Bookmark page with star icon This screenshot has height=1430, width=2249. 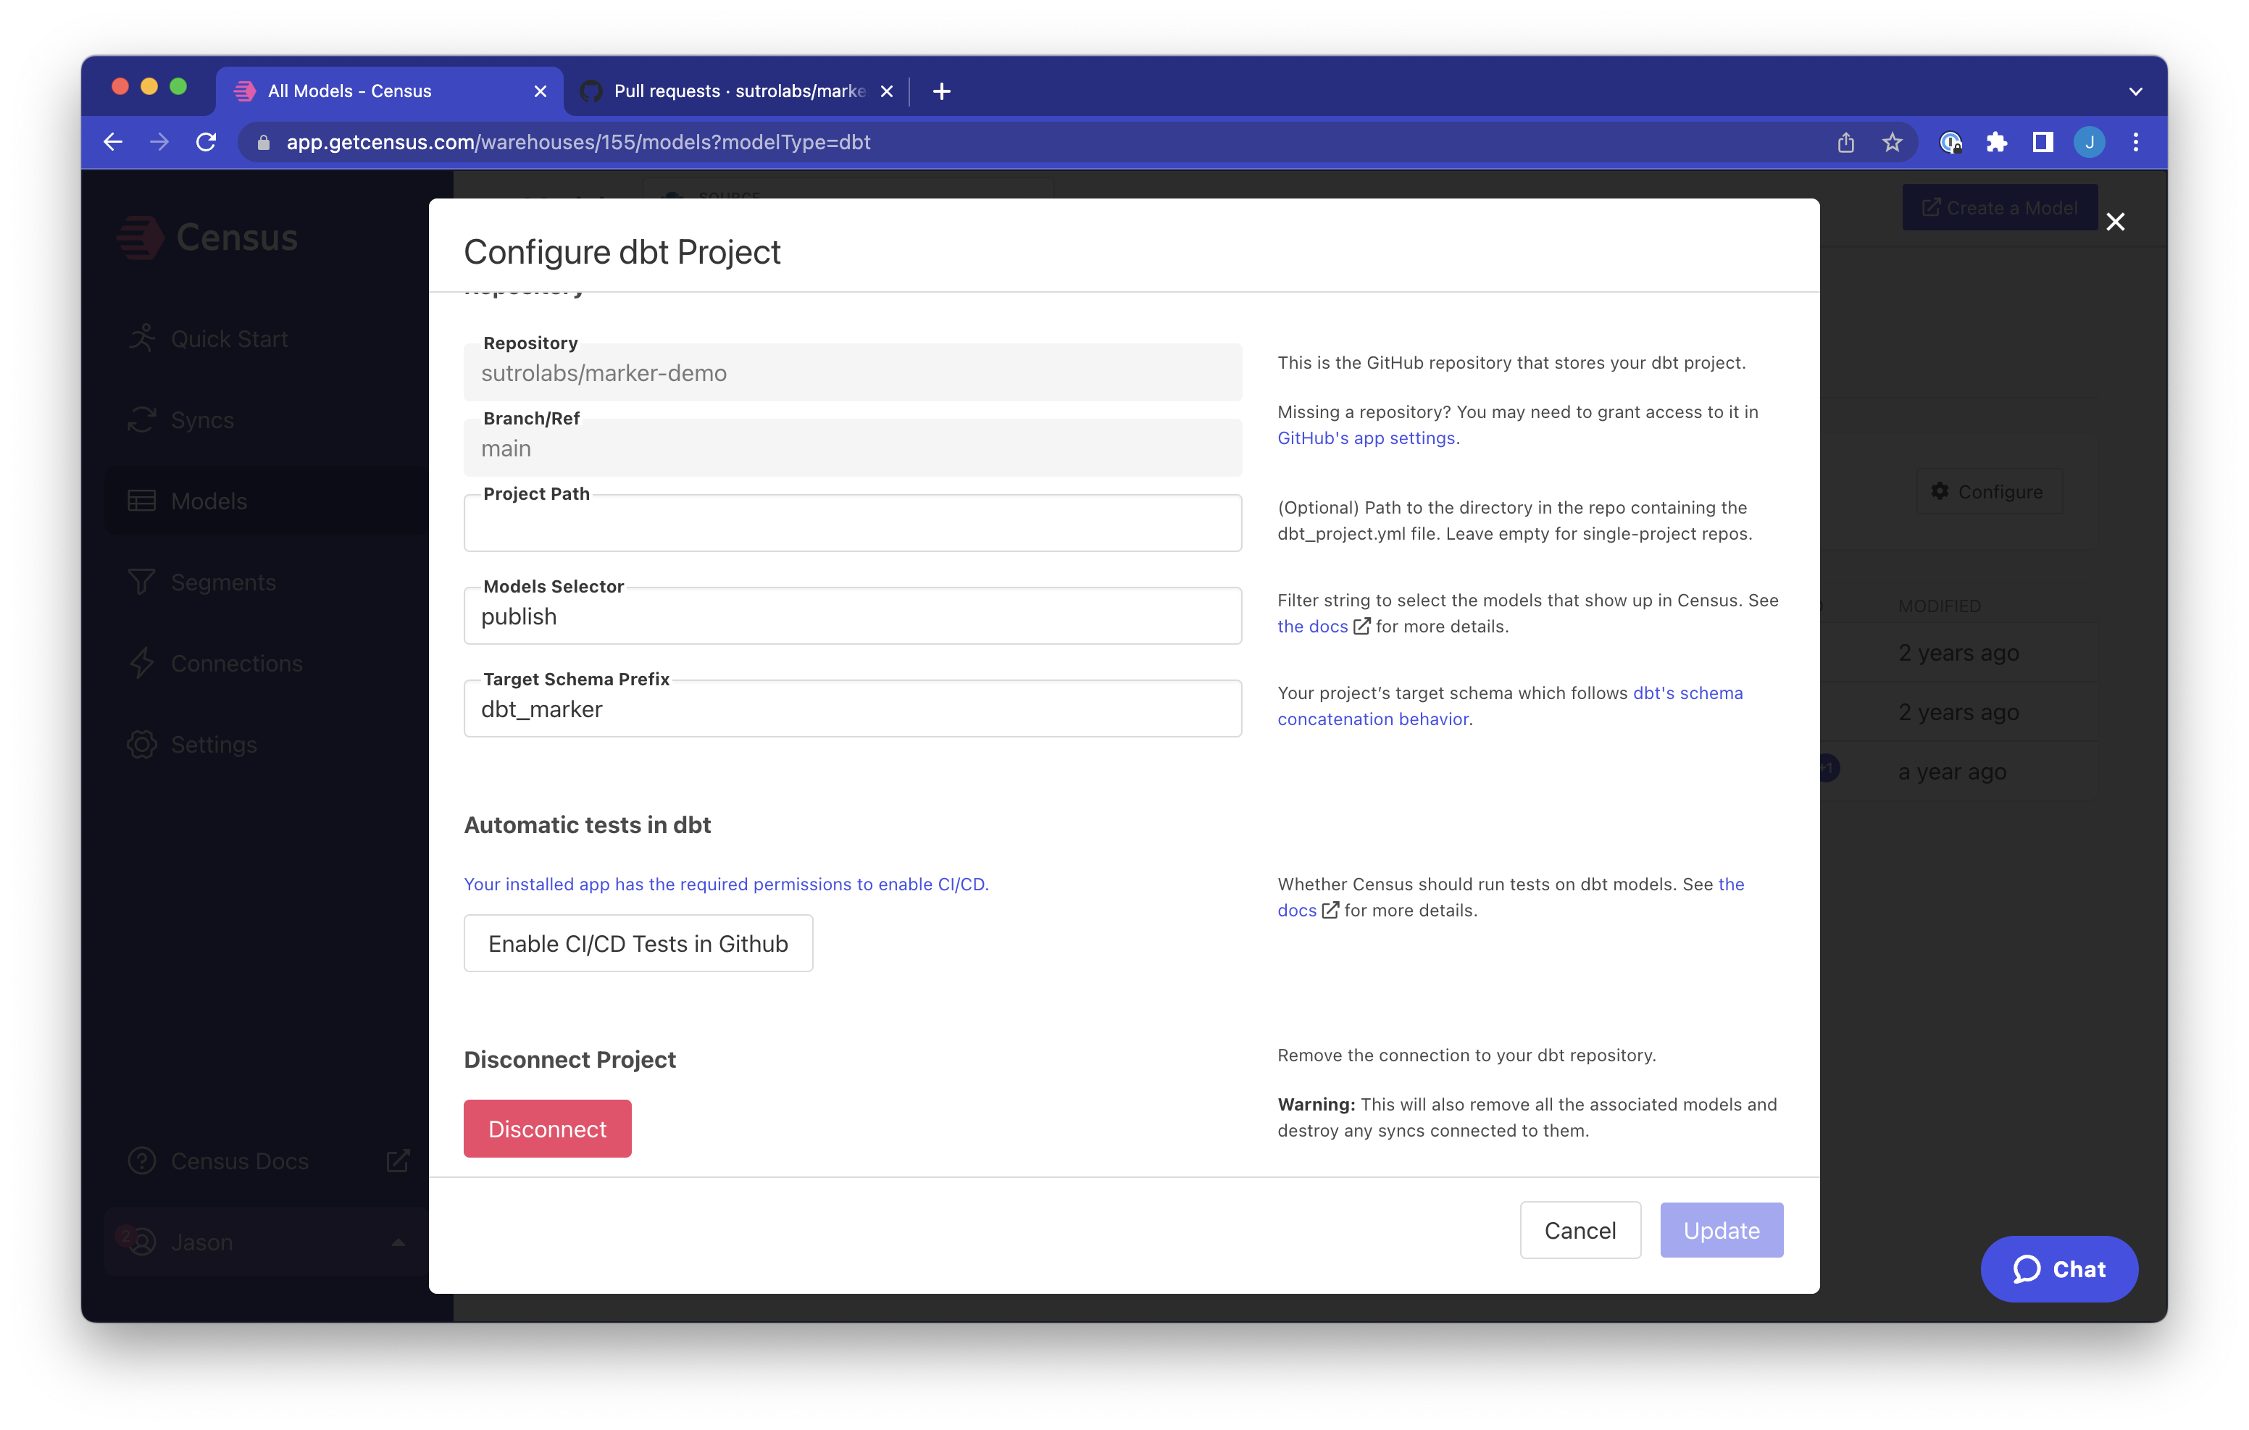1893,142
